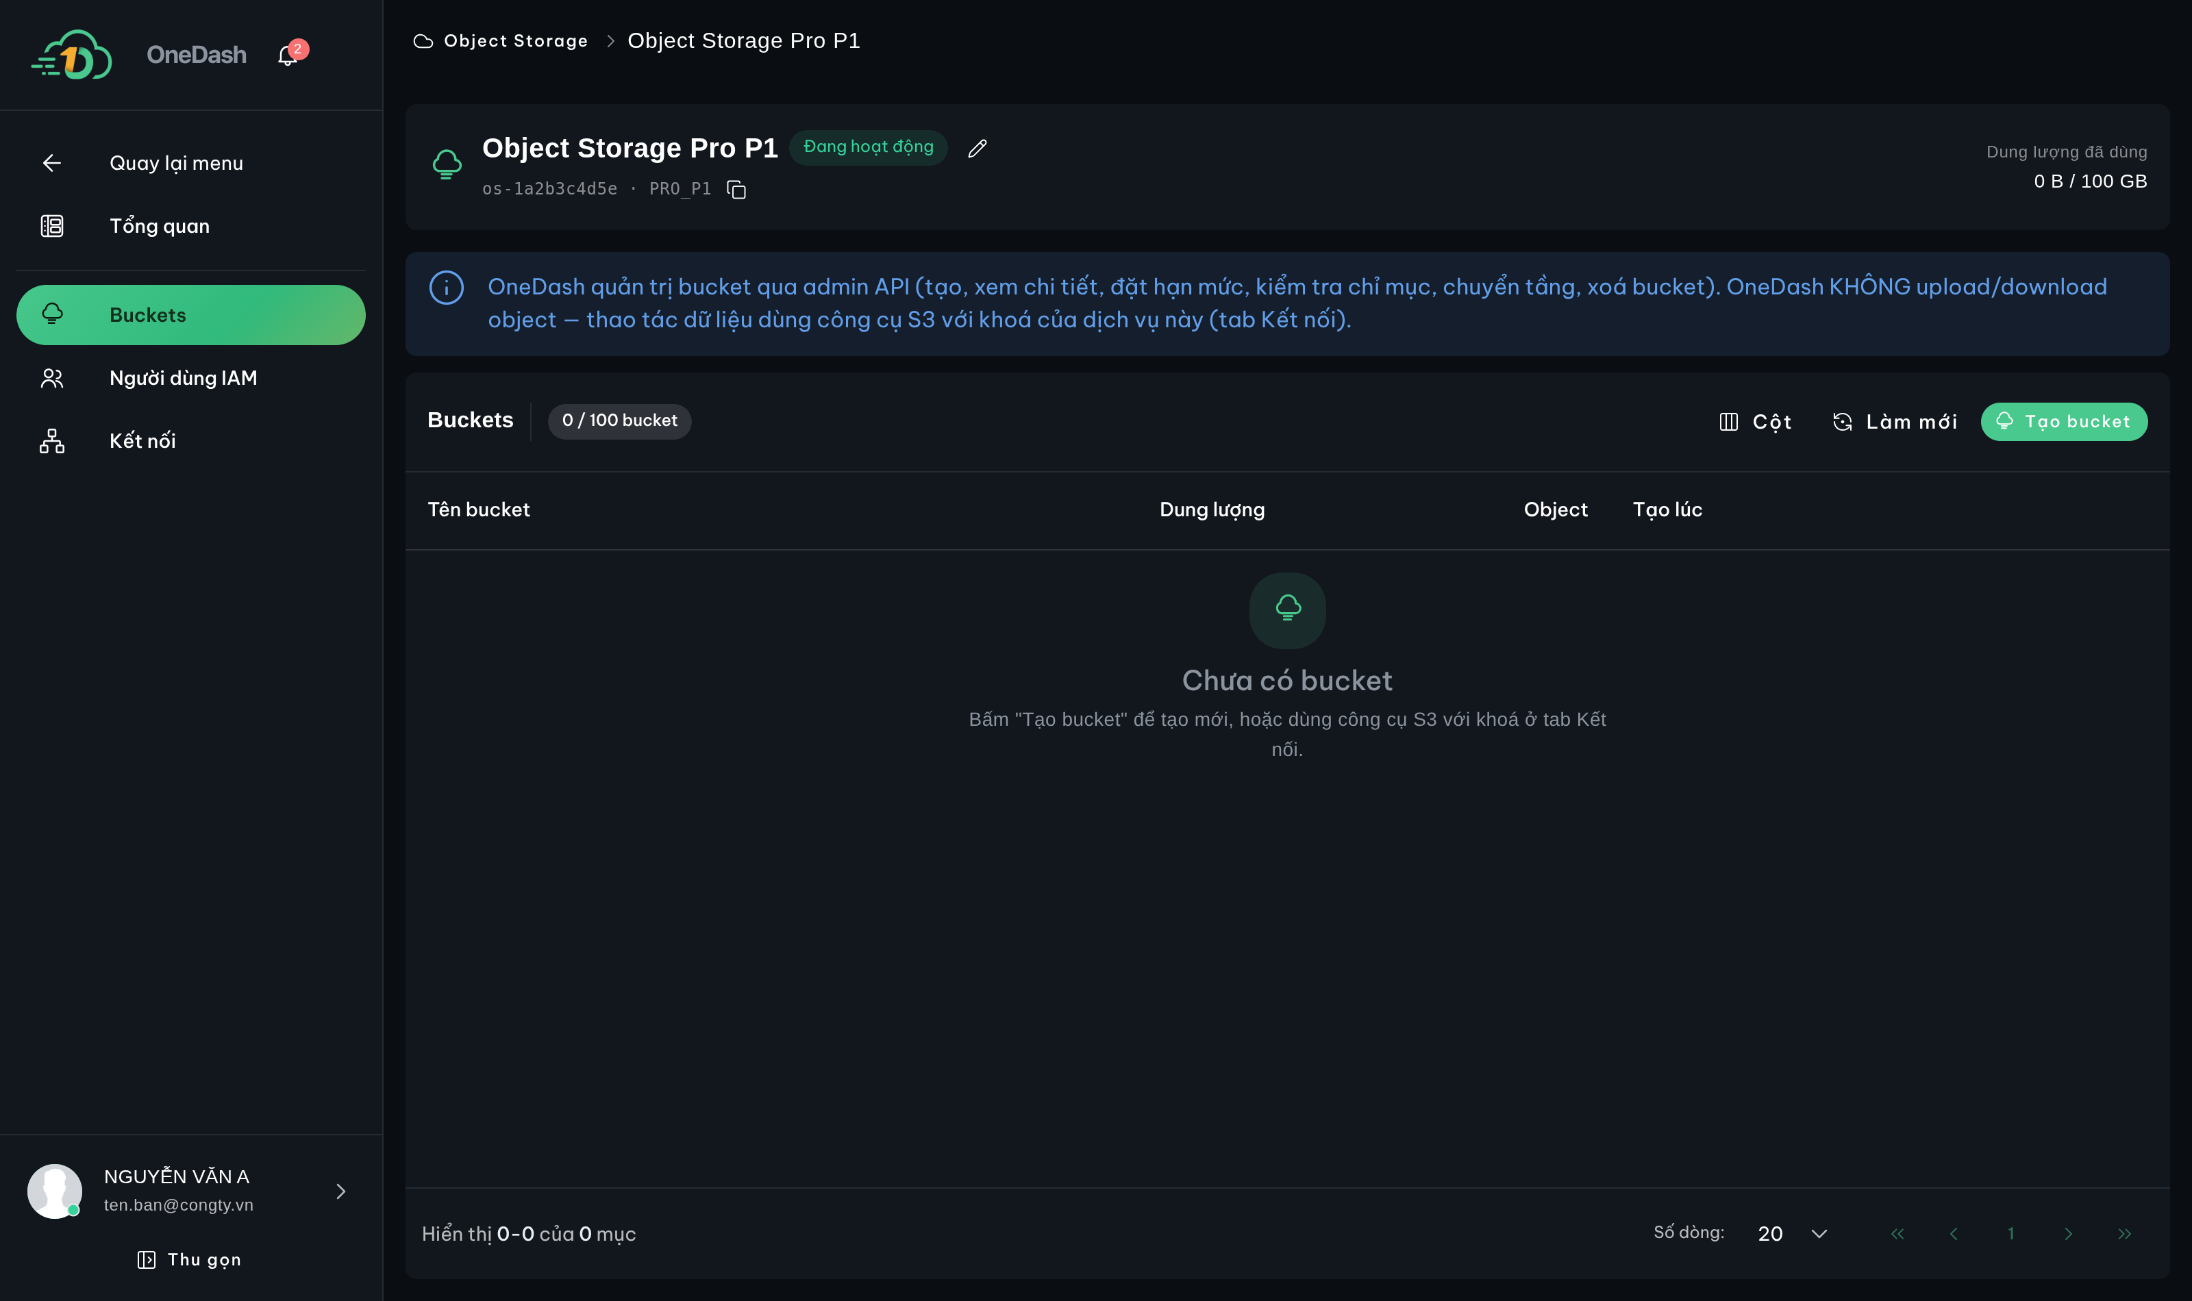
Task: Click the ten.ban@congty.vn email
Action: (179, 1205)
